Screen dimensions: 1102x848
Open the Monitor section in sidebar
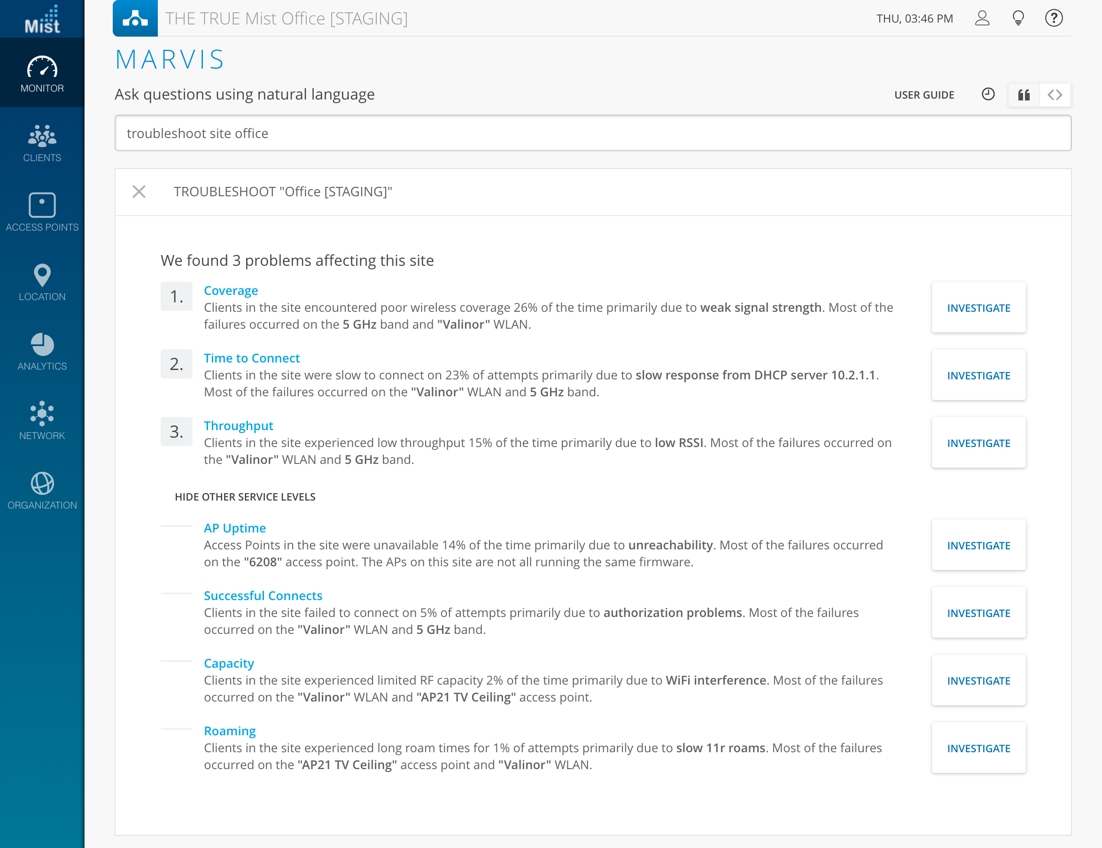point(42,74)
